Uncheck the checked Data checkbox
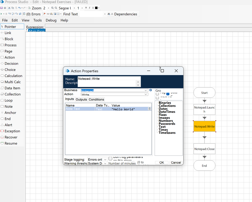The height and width of the screenshot is (202, 252). 168,94
